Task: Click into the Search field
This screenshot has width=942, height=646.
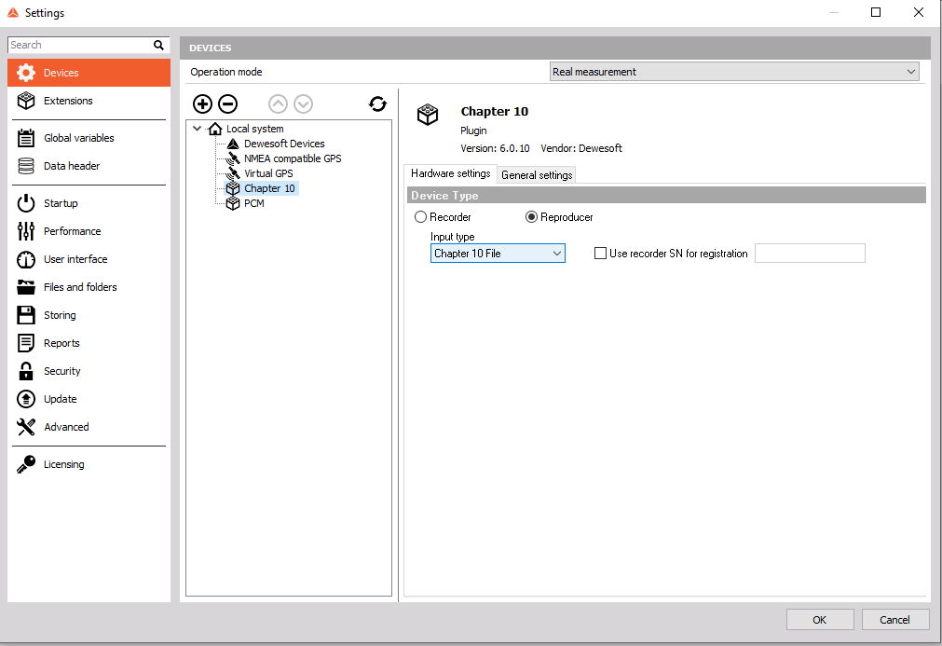Action: 80,45
